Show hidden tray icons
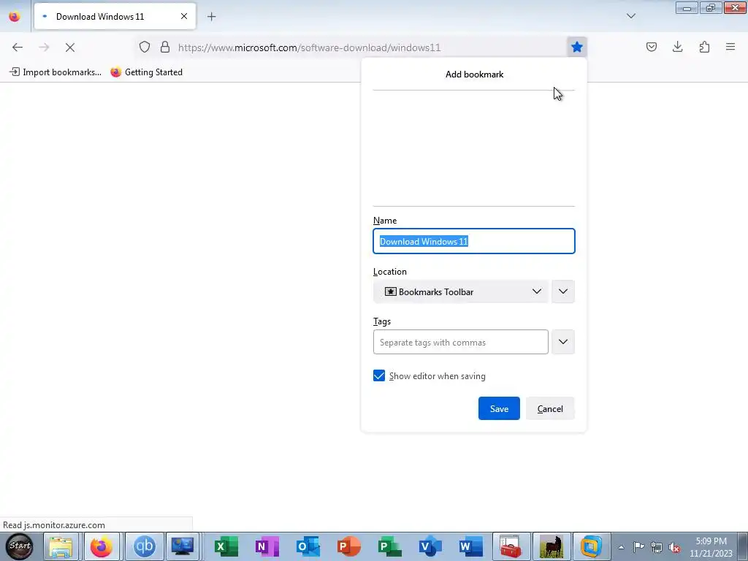 tap(621, 547)
